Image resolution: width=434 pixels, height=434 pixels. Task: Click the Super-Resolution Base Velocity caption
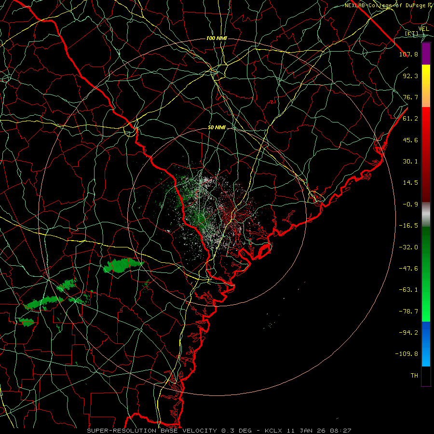[x=219, y=431]
